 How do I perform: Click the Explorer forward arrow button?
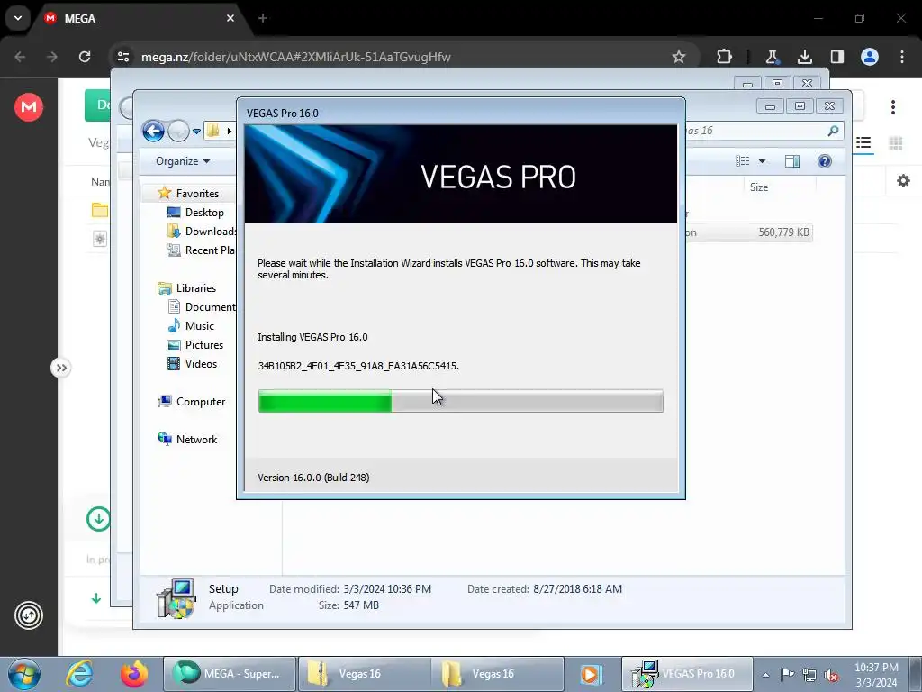click(178, 131)
